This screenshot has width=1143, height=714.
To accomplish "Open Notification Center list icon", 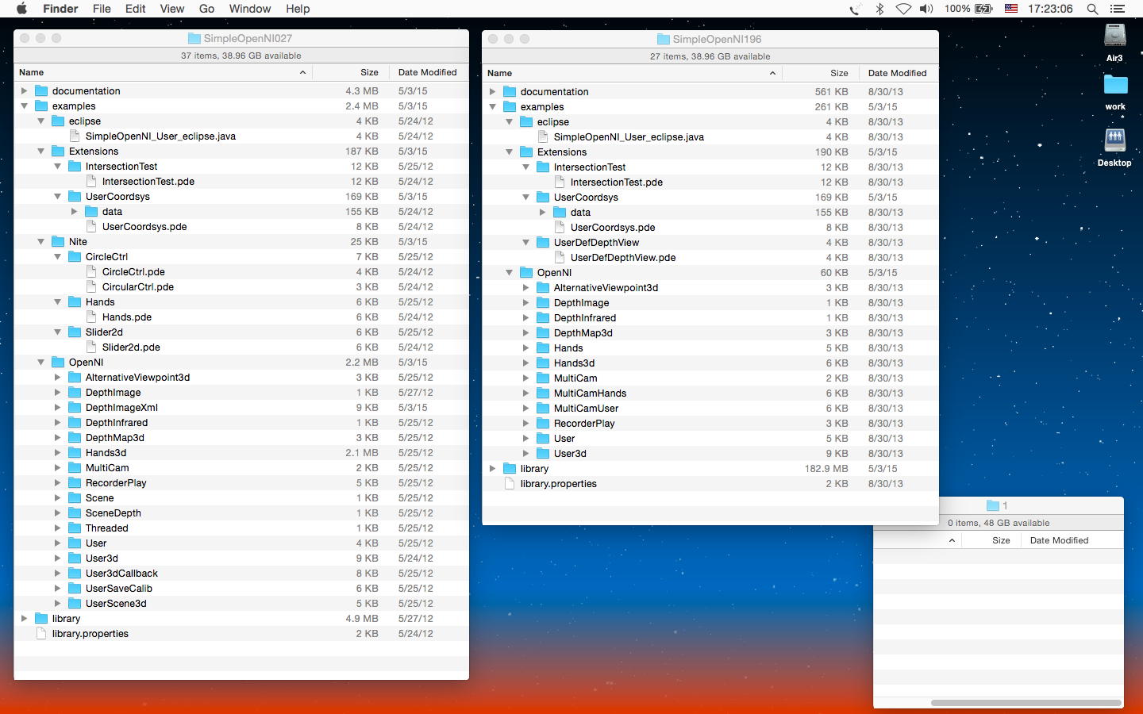I will 1118,9.
